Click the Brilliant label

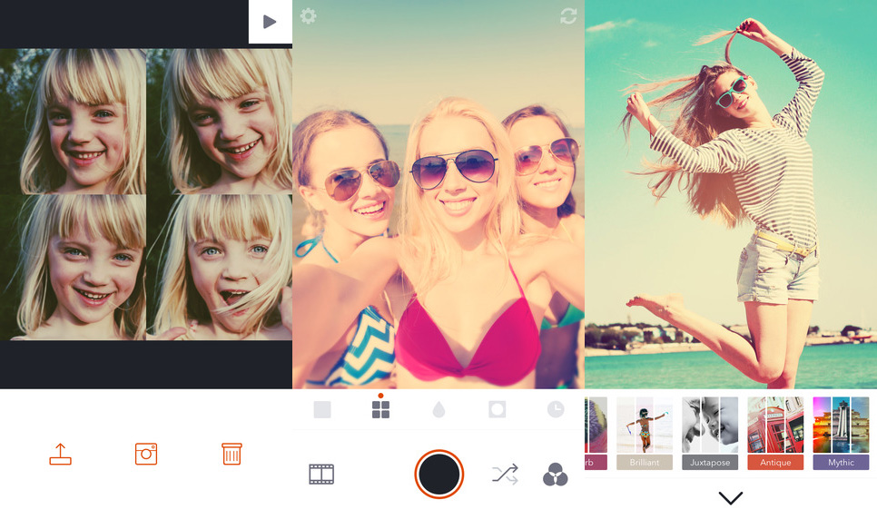[x=645, y=463]
